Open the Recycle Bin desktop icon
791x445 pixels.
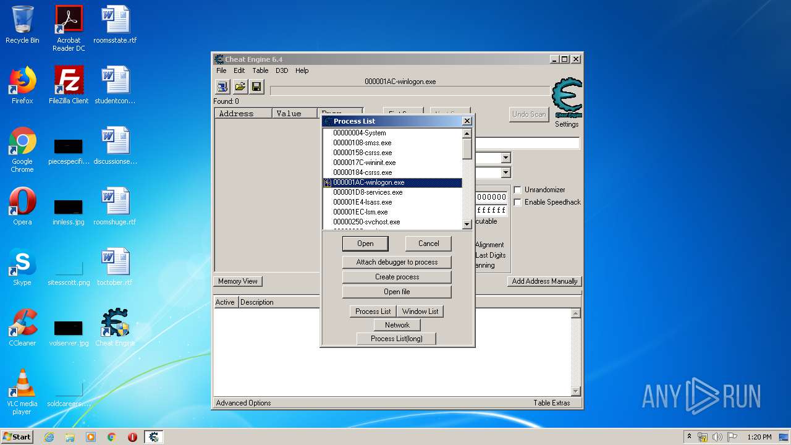(x=22, y=25)
